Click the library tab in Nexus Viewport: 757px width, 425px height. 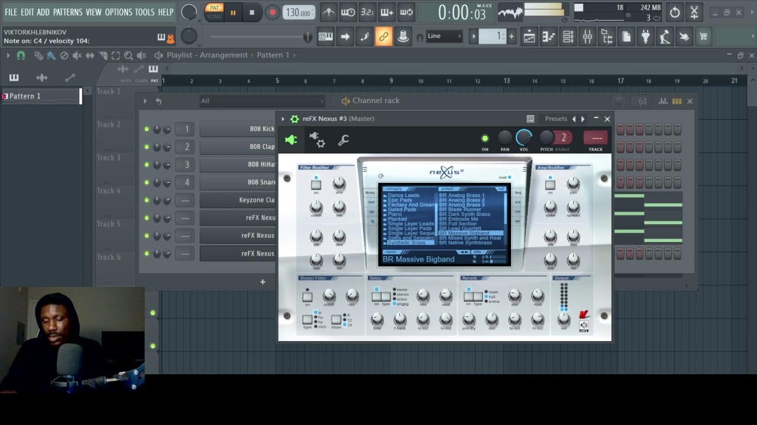[x=370, y=192]
